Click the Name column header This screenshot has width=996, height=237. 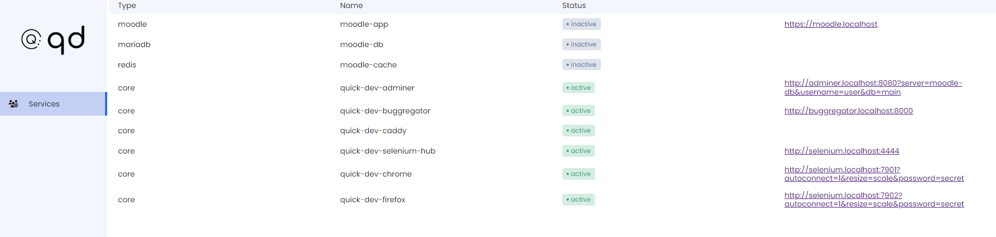(x=351, y=5)
